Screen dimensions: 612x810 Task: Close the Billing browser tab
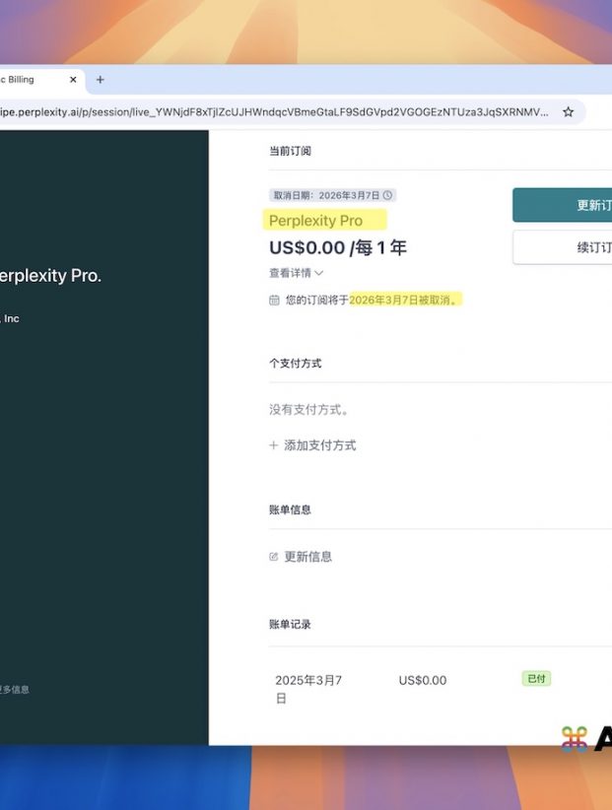[73, 80]
